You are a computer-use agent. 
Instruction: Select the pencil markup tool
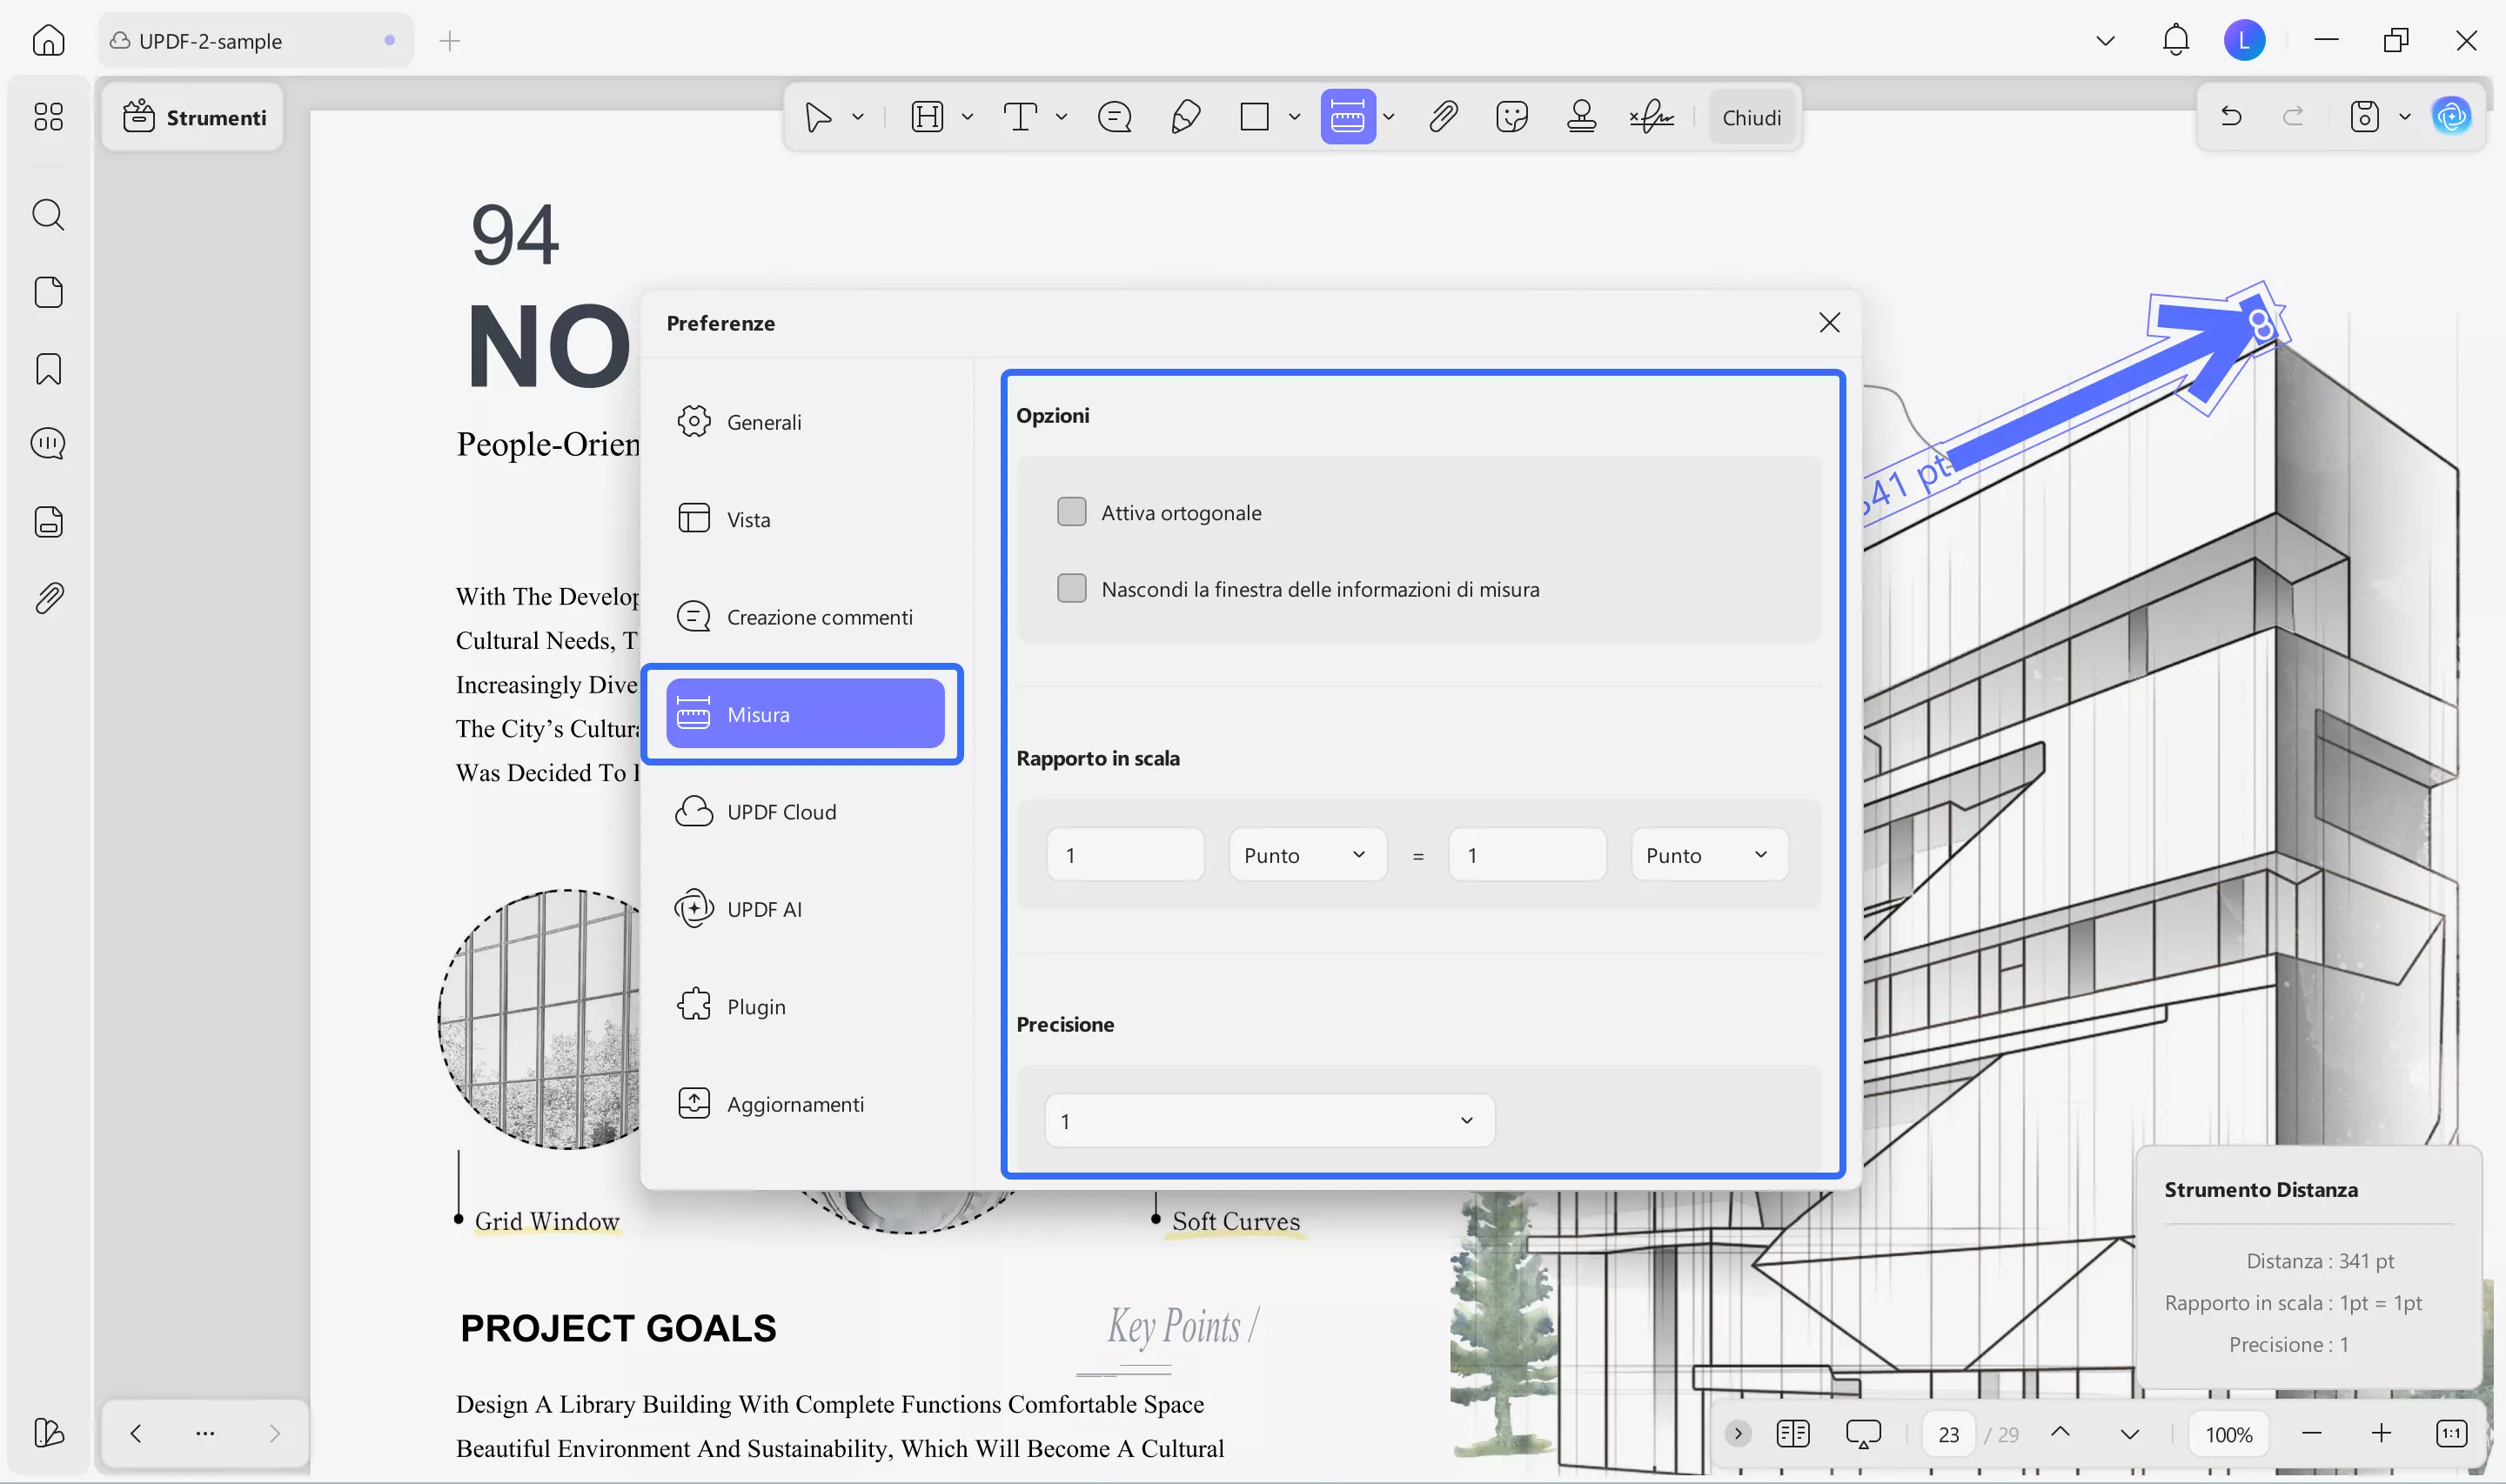[x=1185, y=117]
